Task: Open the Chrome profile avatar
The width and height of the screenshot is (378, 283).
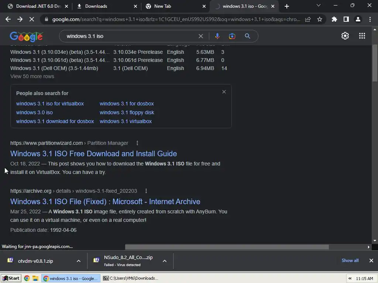Action: [358, 19]
